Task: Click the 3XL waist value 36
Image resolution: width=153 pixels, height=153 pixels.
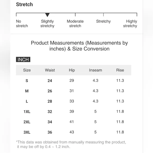Action: coord(50,132)
